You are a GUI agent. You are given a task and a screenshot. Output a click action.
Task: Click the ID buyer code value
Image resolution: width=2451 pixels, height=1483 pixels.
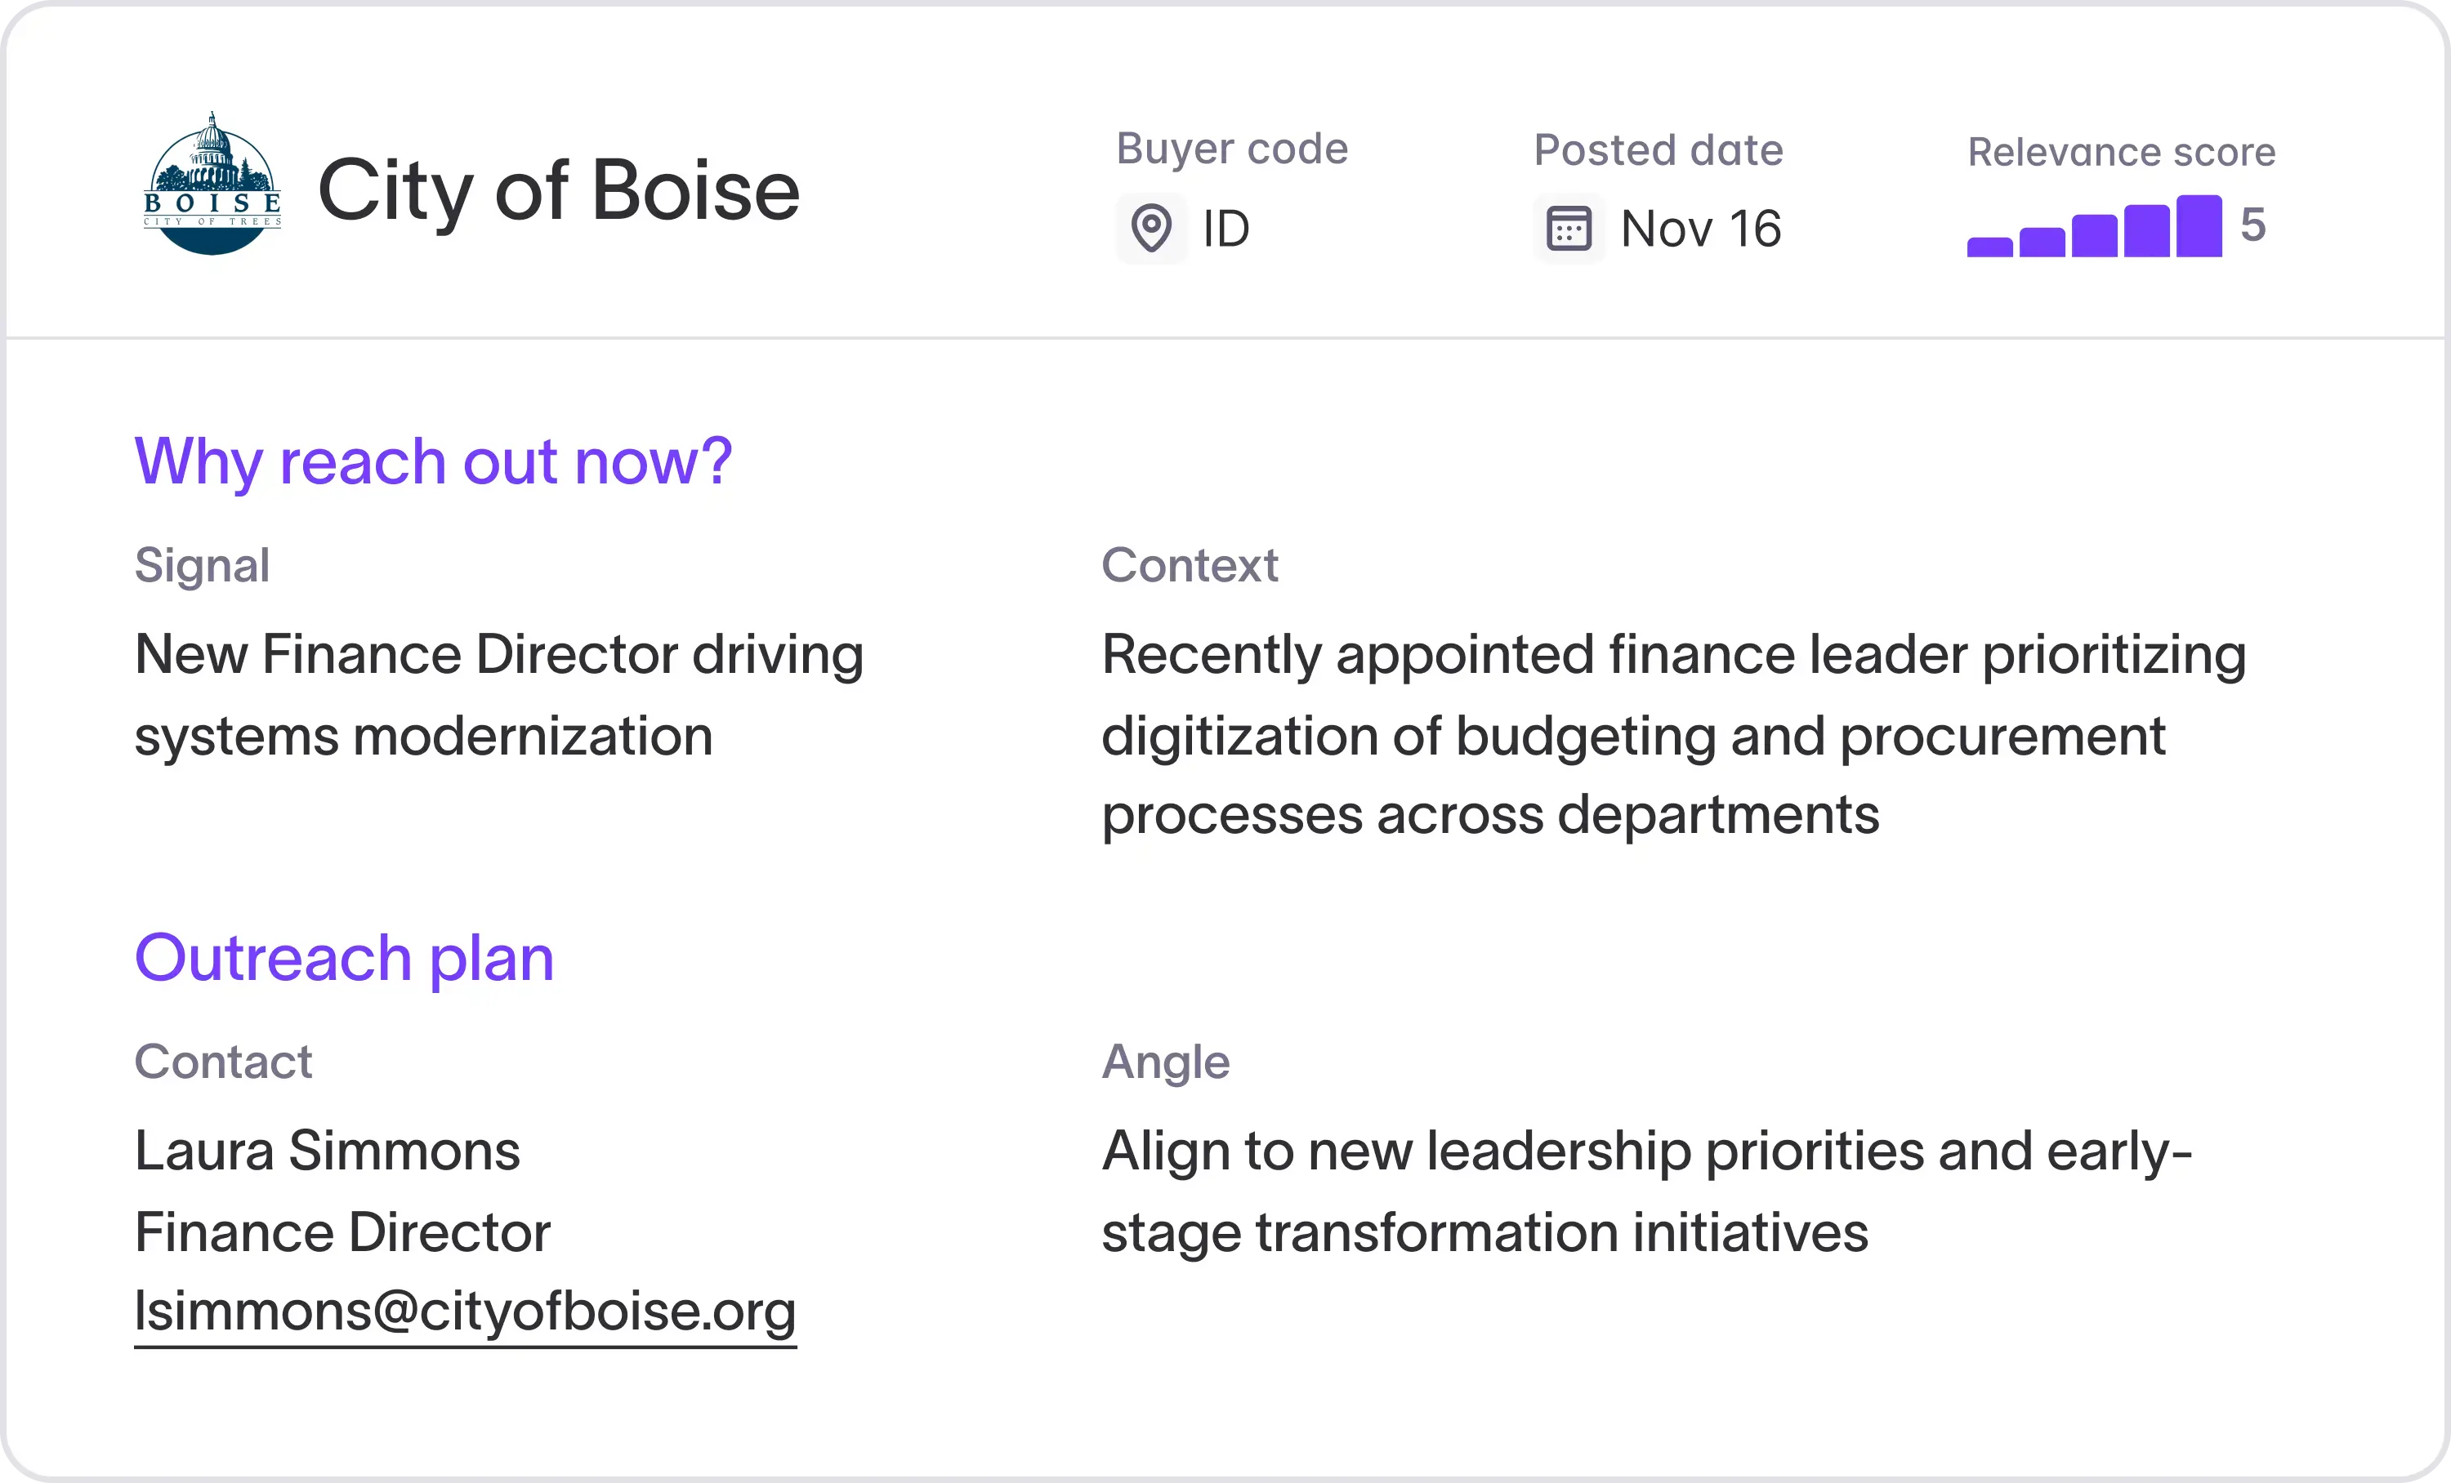(1225, 229)
